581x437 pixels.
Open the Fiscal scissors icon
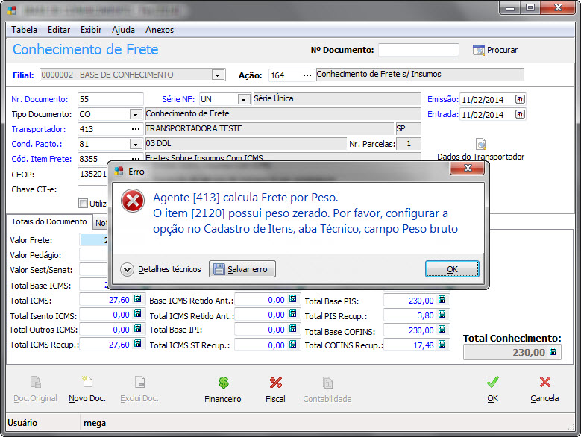pyautogui.click(x=275, y=383)
